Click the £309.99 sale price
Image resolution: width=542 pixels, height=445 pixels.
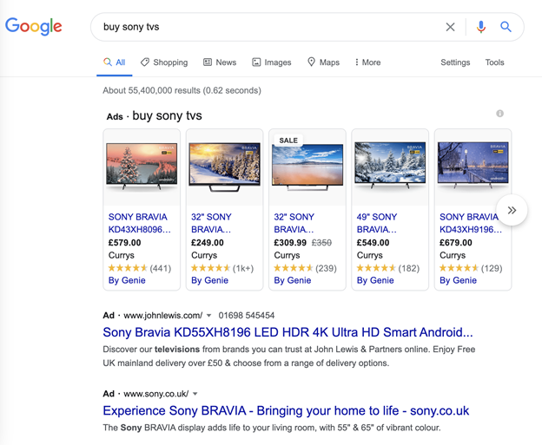tap(290, 243)
